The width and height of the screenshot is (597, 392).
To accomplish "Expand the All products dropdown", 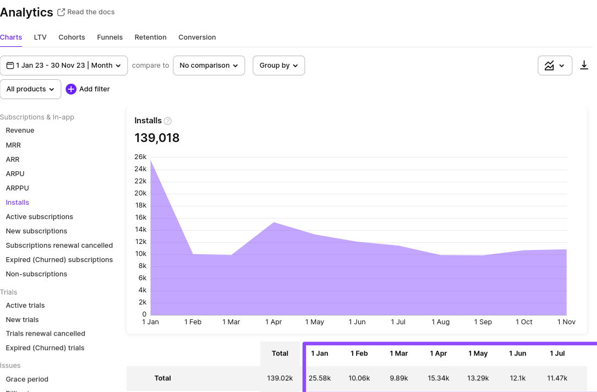I will pos(30,89).
